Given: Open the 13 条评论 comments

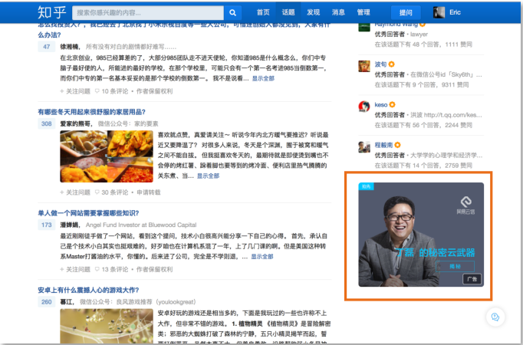Looking at the screenshot, I should 112,269.
